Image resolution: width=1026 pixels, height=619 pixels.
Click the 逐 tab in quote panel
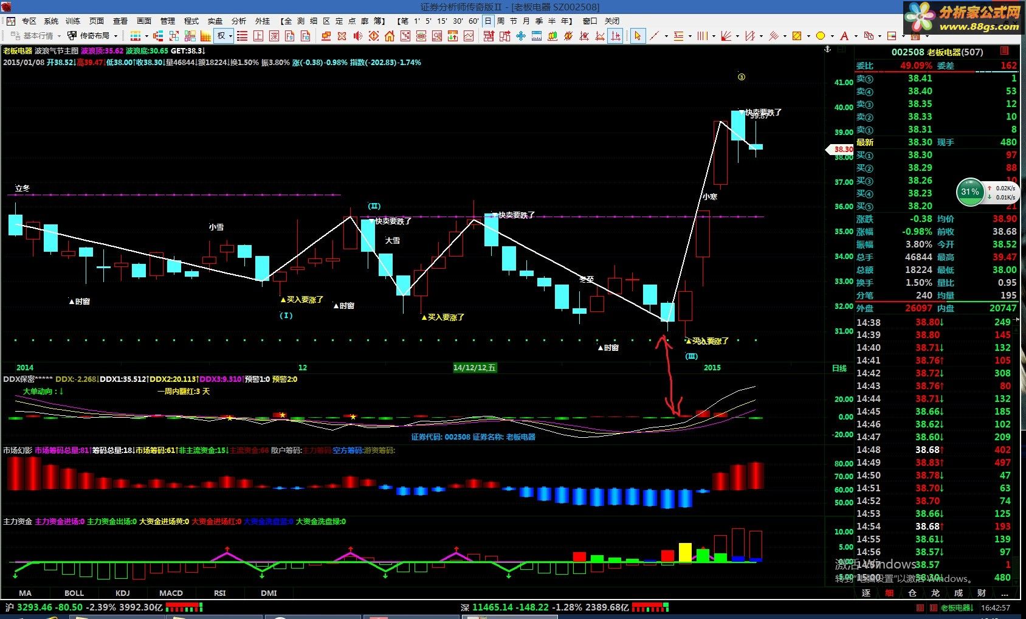(866, 593)
